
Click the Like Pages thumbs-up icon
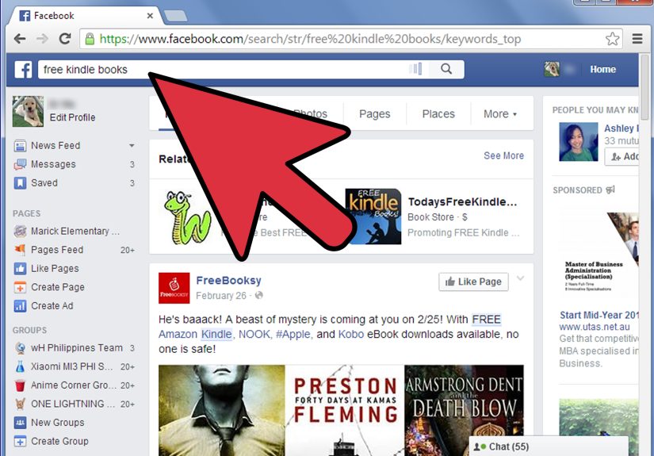(x=20, y=268)
